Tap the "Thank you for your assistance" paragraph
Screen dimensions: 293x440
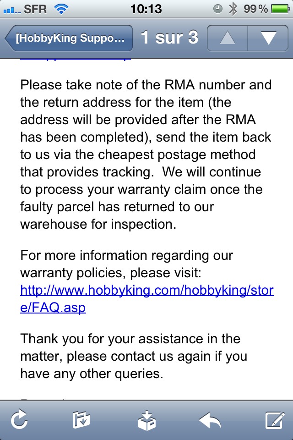pyautogui.click(x=134, y=356)
